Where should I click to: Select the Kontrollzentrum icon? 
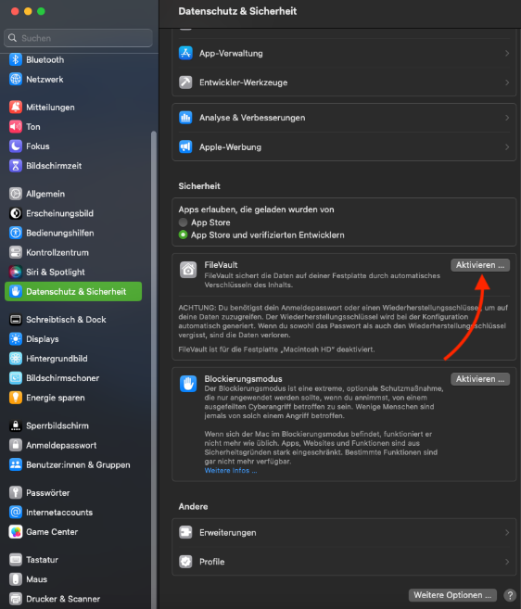(16, 252)
